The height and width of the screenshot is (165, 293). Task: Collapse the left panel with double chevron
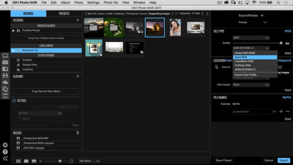click(5, 159)
